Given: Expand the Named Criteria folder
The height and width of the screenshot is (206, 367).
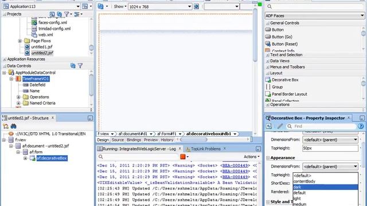Looking at the screenshot, I should pos(18,103).
